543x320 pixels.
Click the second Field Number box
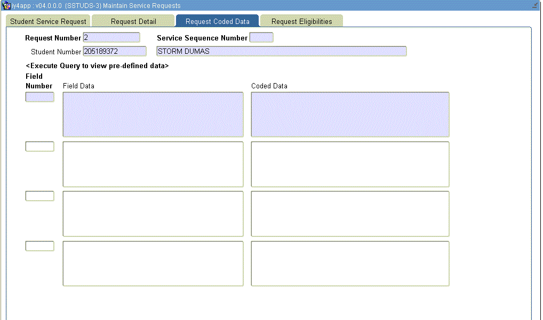click(x=40, y=146)
